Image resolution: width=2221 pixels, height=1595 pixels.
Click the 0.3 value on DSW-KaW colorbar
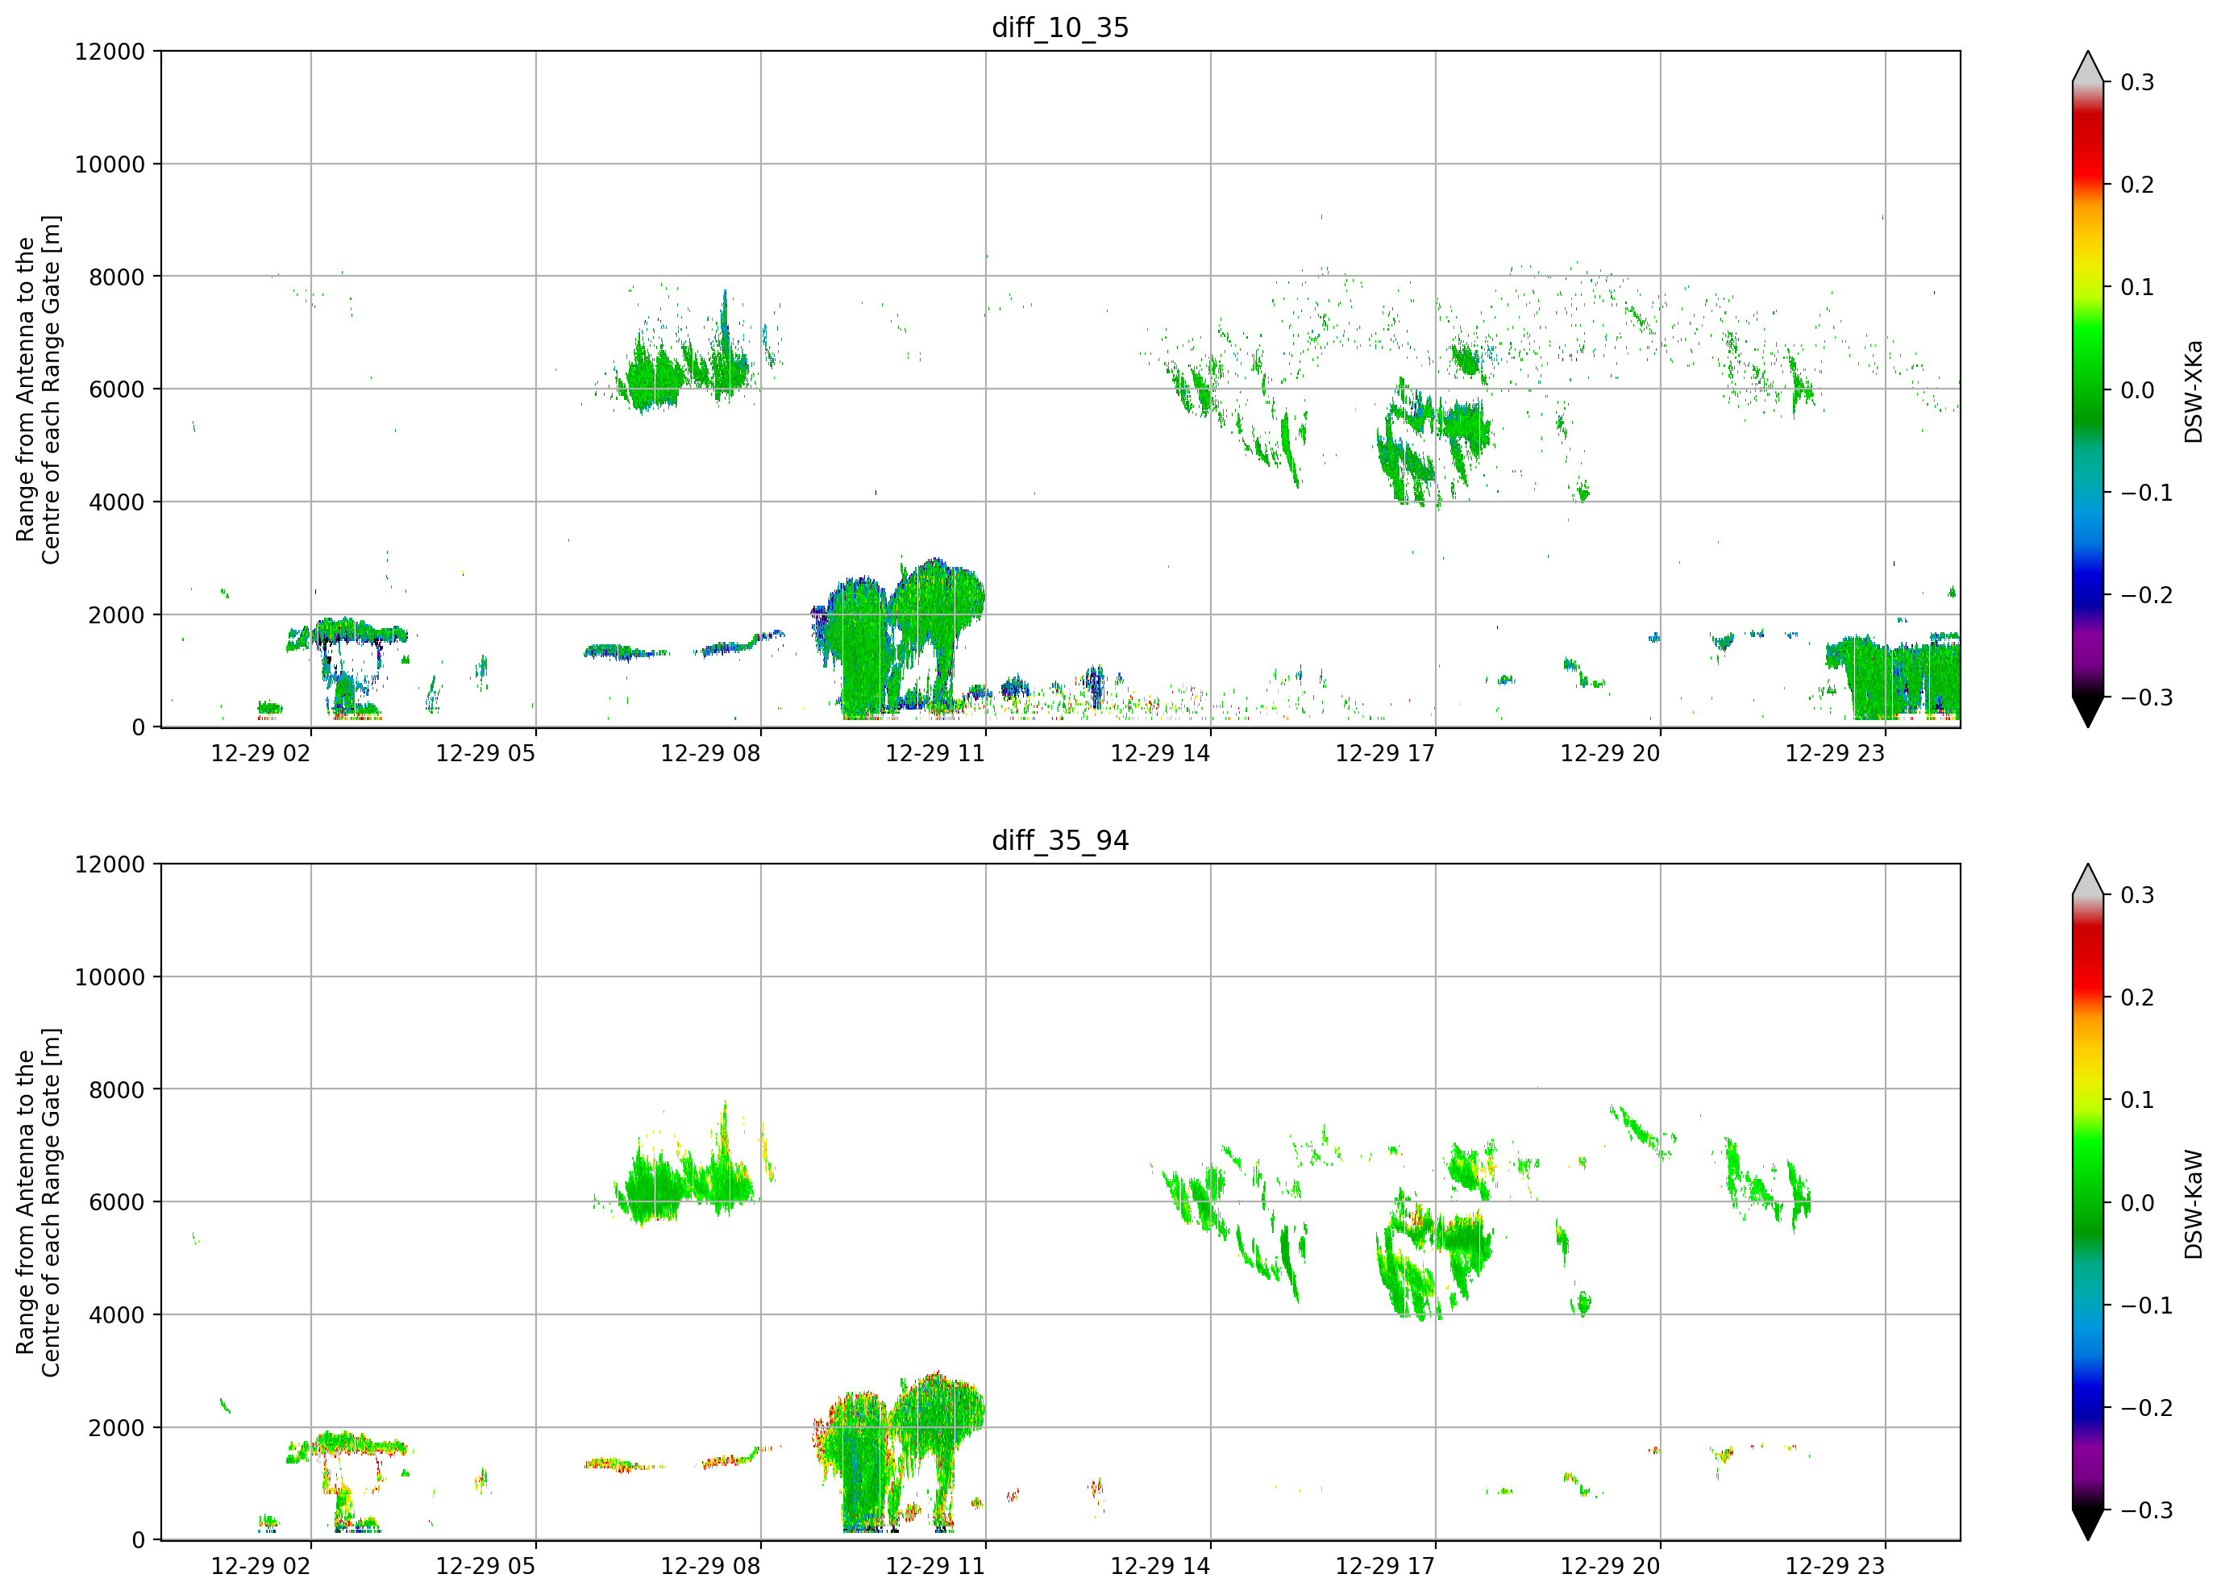pyautogui.click(x=2138, y=895)
